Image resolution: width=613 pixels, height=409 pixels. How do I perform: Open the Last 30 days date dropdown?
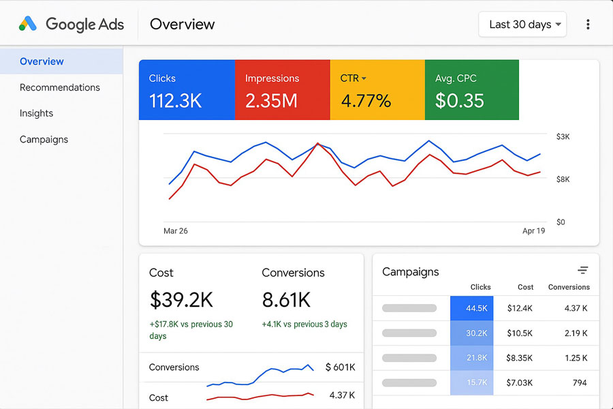click(522, 25)
